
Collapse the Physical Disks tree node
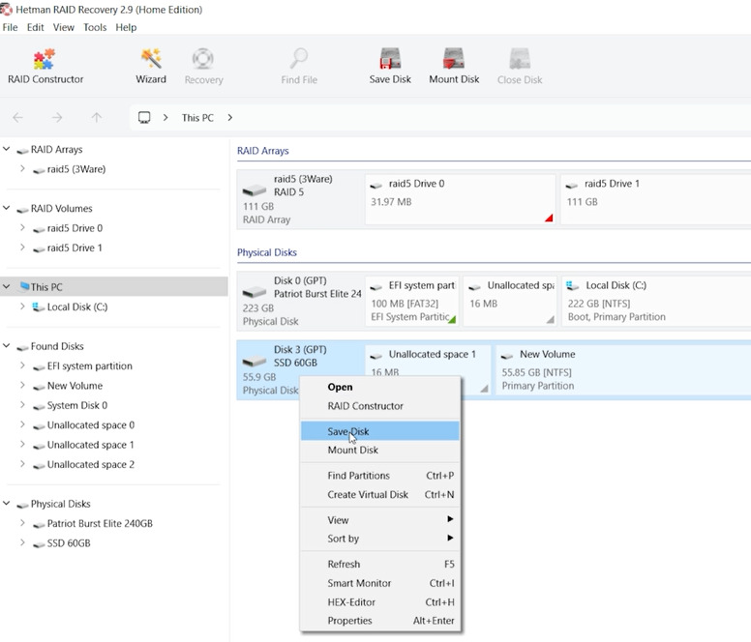pos(7,504)
